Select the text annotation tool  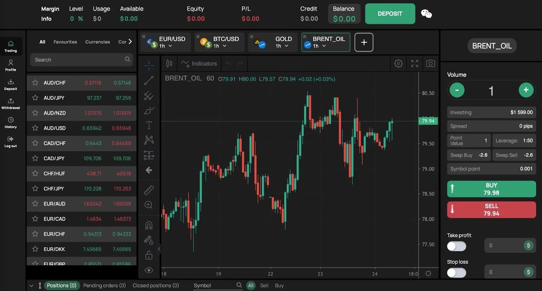tap(149, 125)
